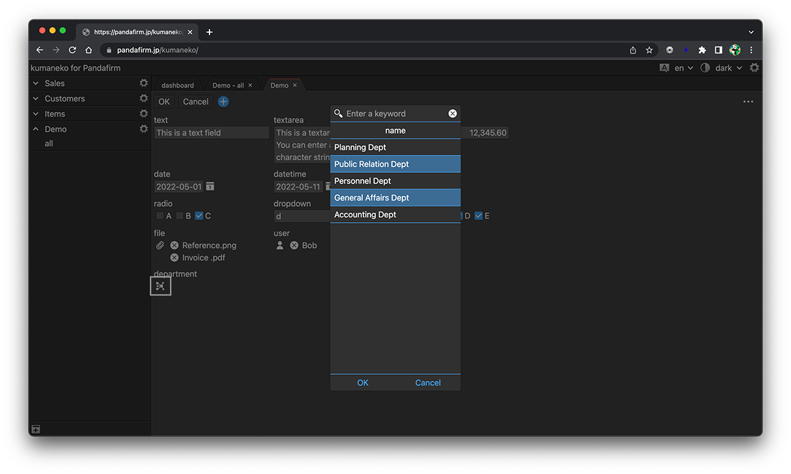Switch to the dashboard tab
This screenshot has height=474, width=791.
point(178,85)
